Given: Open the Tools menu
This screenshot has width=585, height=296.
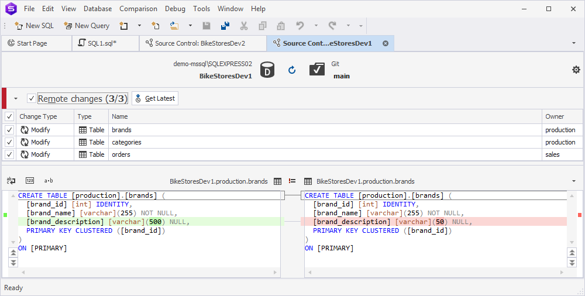Looking at the screenshot, I should [x=201, y=9].
